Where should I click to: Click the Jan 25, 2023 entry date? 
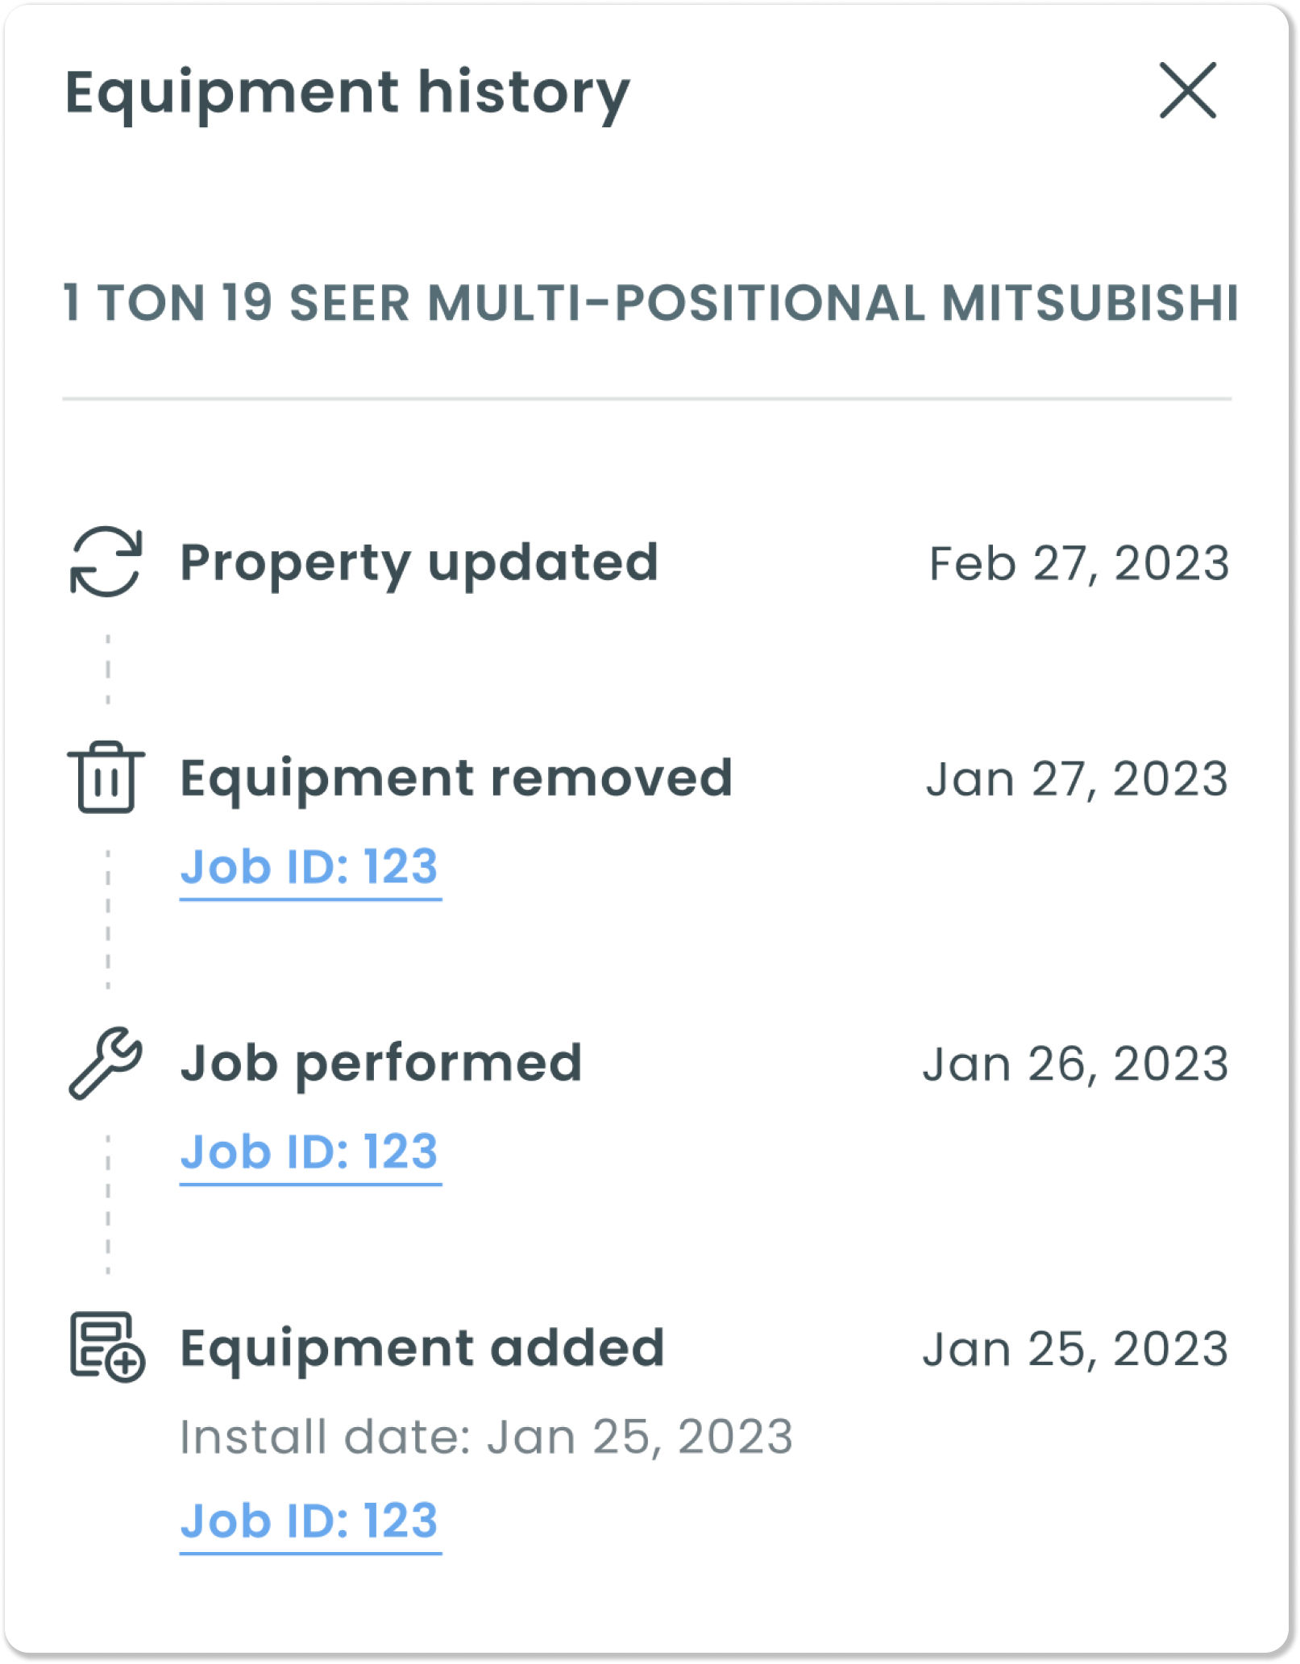point(1076,1350)
